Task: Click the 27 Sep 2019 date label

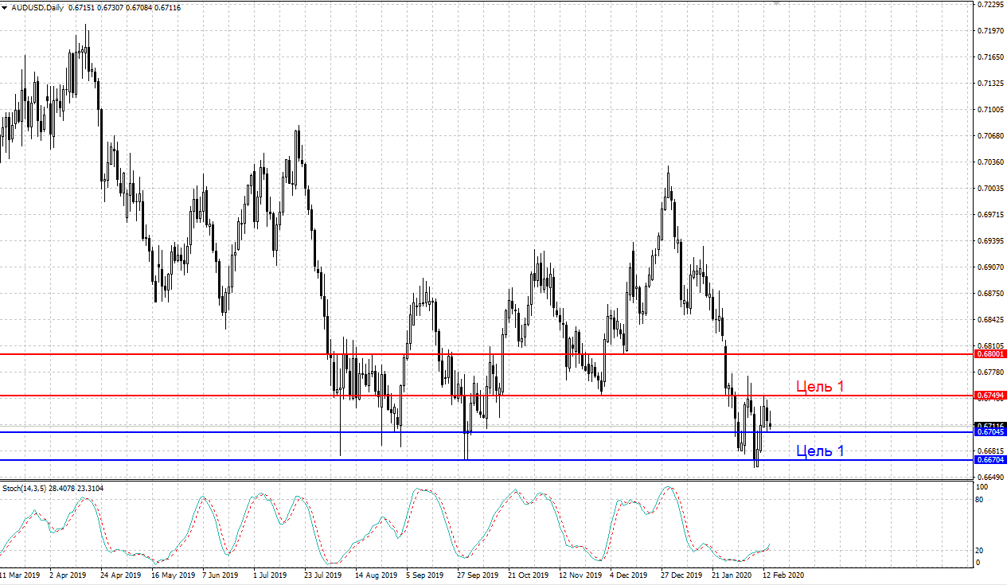Action: [x=478, y=574]
